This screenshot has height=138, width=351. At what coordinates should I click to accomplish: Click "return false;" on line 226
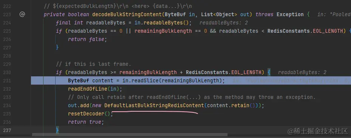pos(88,39)
